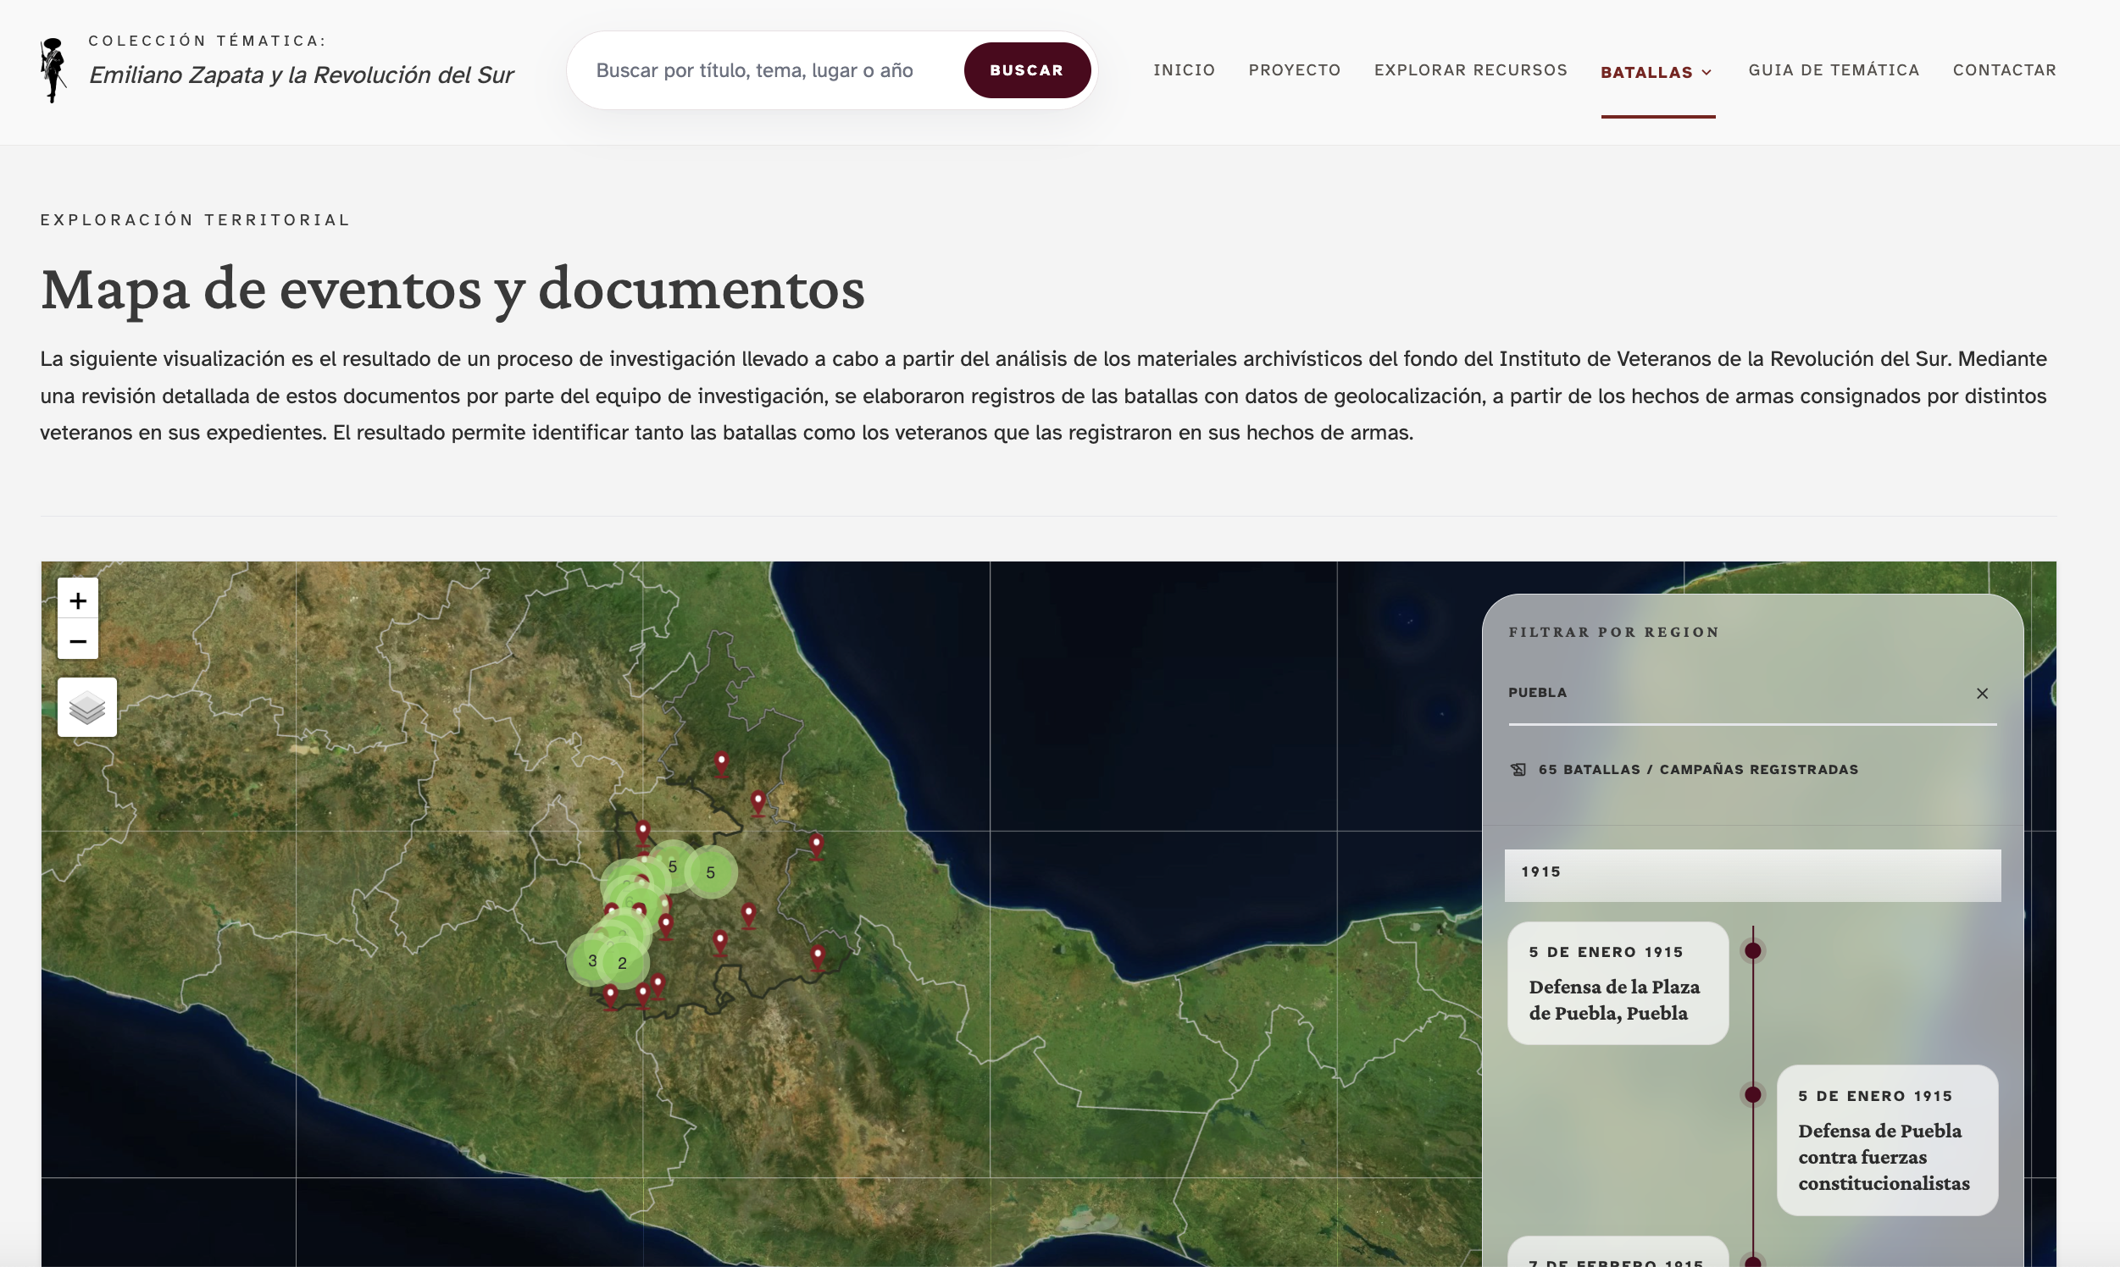The image size is (2120, 1267).
Task: Select the northernmost red map pin
Action: [x=722, y=764]
